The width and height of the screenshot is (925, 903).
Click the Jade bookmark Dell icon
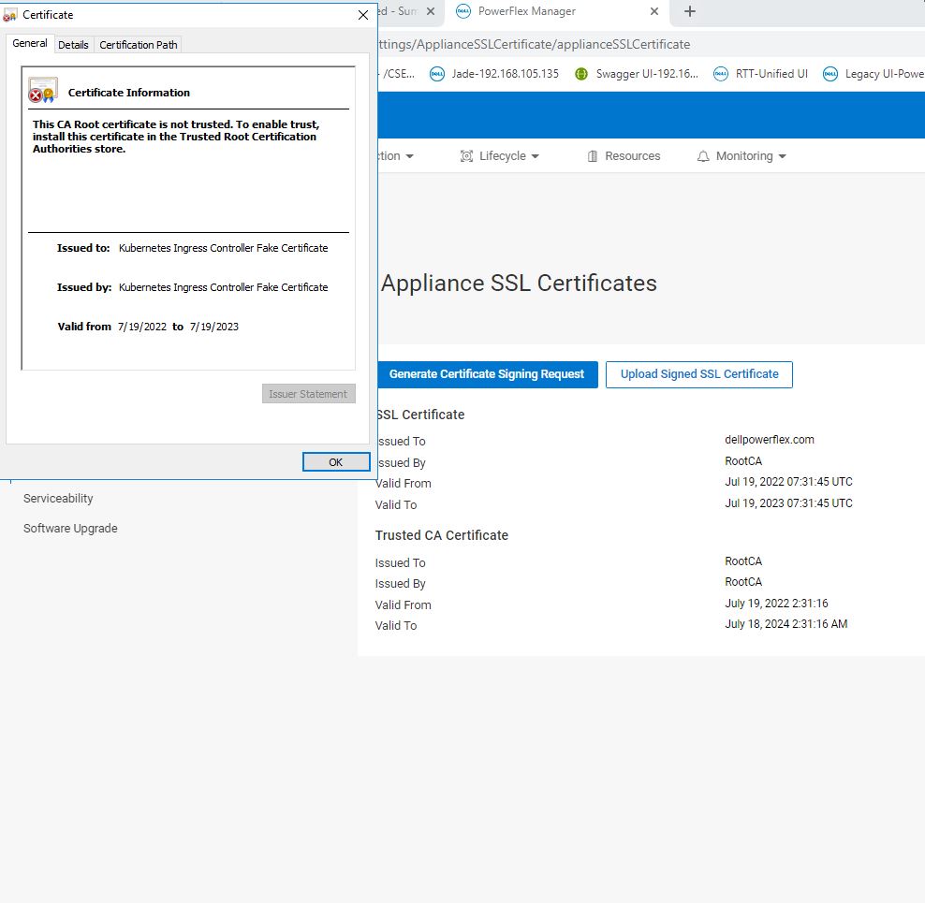click(x=437, y=74)
